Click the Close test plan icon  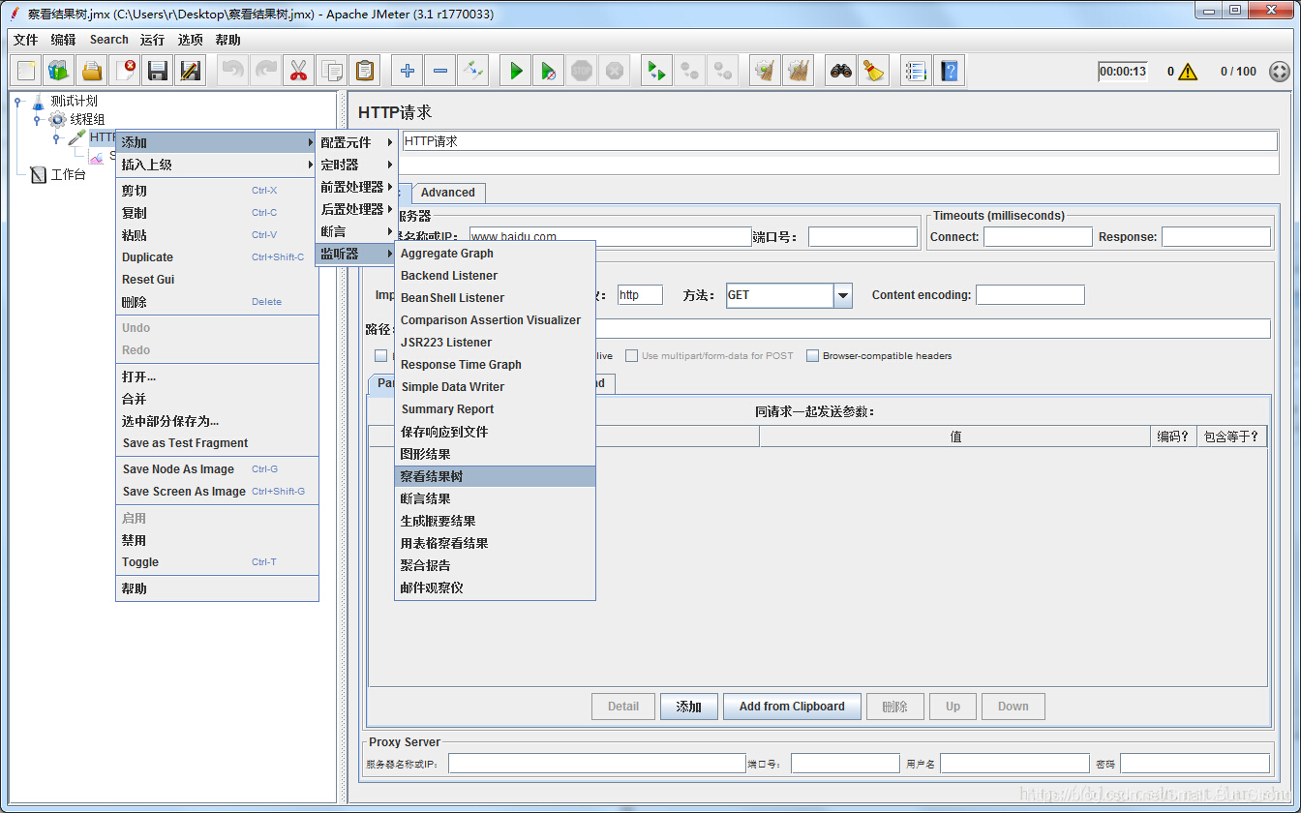(125, 71)
